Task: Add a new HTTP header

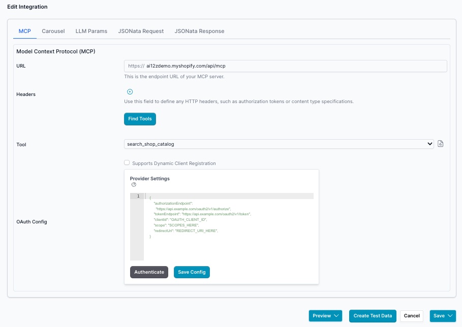Action: tap(130, 91)
